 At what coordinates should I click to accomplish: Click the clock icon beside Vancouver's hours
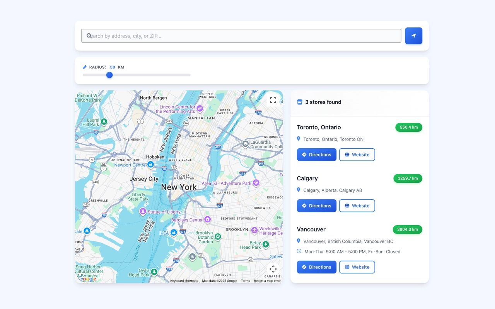(299, 251)
